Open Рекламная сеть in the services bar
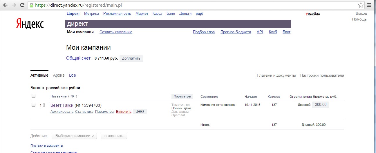Screen dimensions: 376x153 tap(117, 14)
